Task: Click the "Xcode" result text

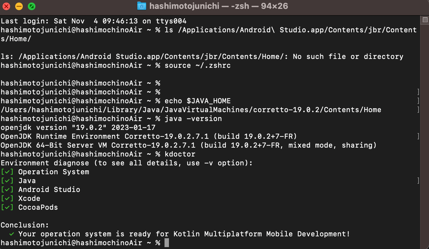Action: 29,199
